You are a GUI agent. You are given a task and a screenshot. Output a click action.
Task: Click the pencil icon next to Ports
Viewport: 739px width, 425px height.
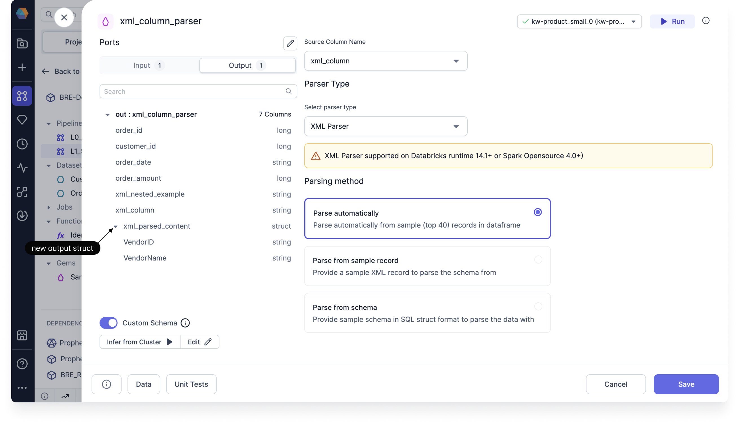click(290, 43)
